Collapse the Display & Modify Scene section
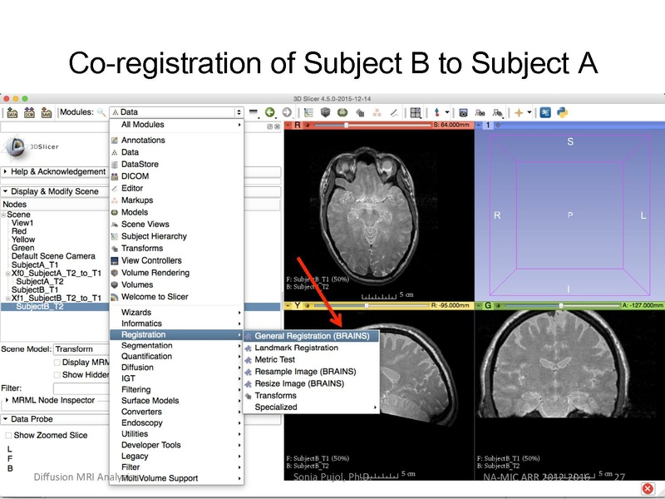 click(x=50, y=190)
